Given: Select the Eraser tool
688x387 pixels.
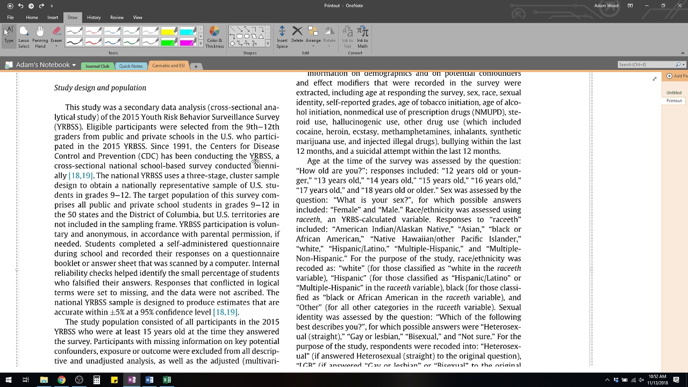Looking at the screenshot, I should pyautogui.click(x=56, y=35).
